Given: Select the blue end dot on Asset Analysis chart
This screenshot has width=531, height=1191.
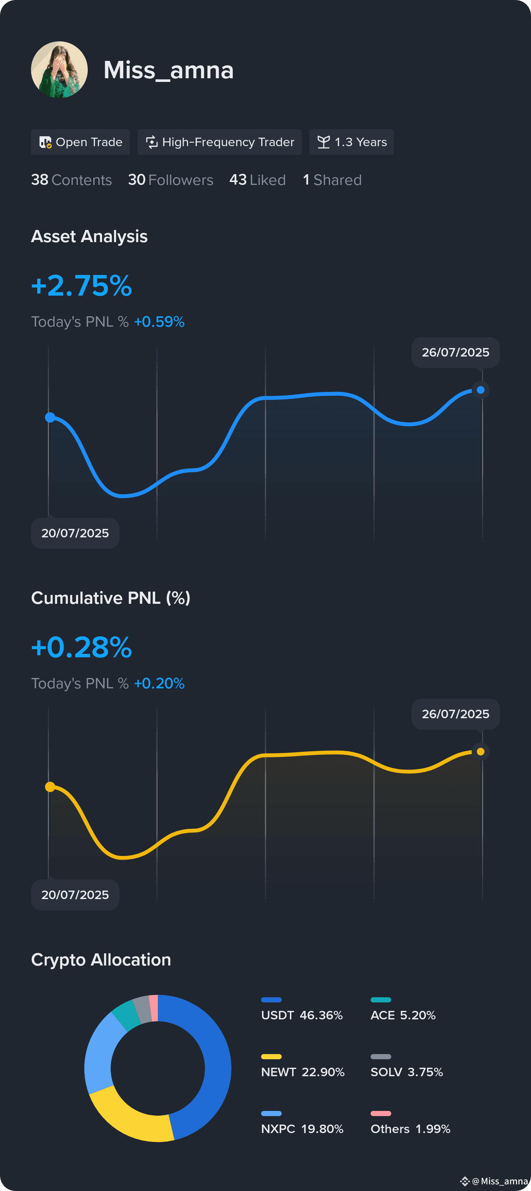Looking at the screenshot, I should point(481,390).
